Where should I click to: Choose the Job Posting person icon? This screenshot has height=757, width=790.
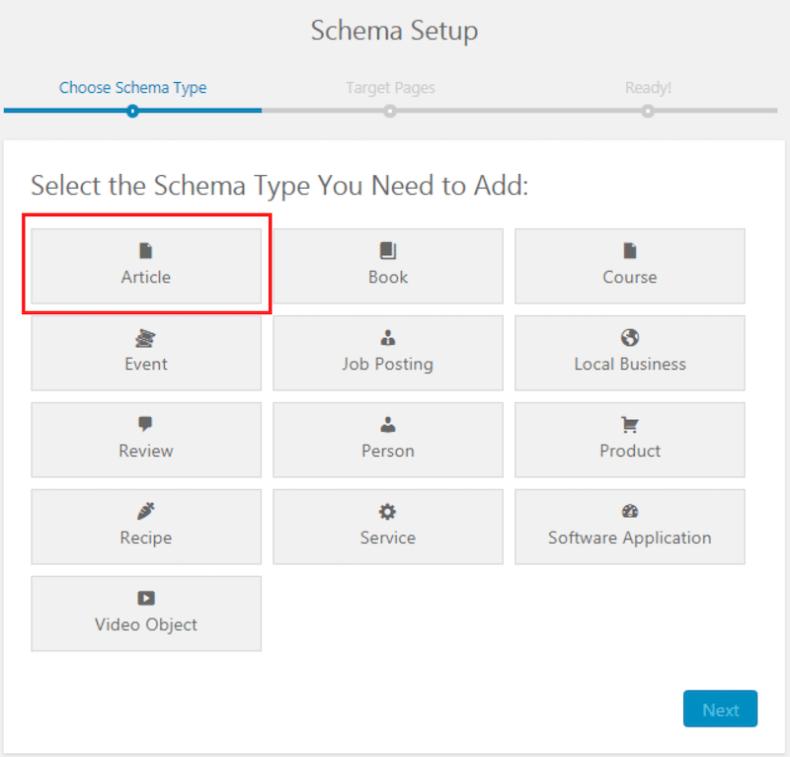pos(388,337)
